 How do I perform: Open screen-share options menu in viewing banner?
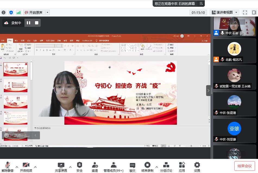click(x=201, y=4)
